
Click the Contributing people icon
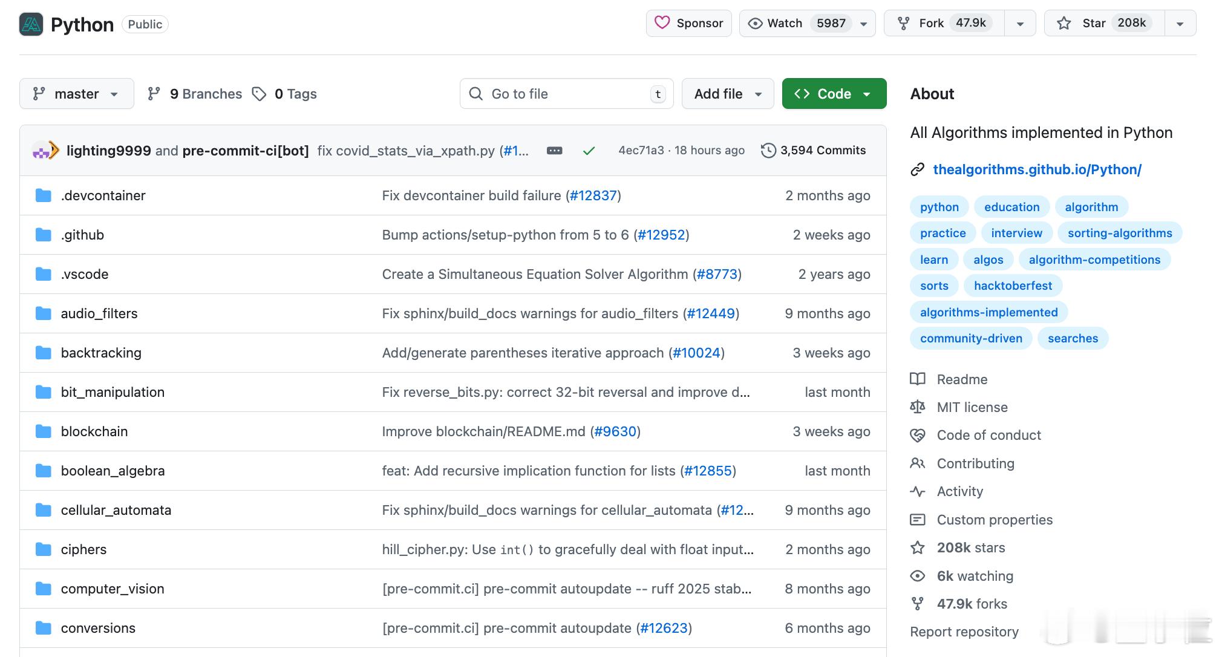[x=918, y=463]
